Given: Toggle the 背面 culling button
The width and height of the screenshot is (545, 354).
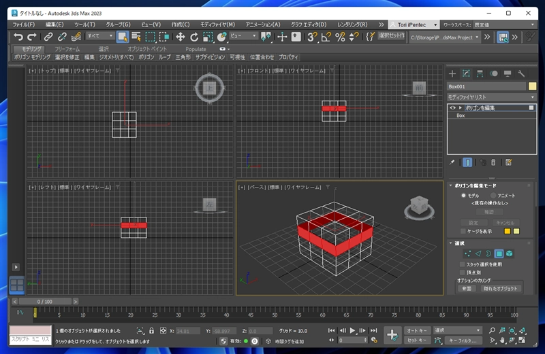Looking at the screenshot, I should pyautogui.click(x=467, y=289).
